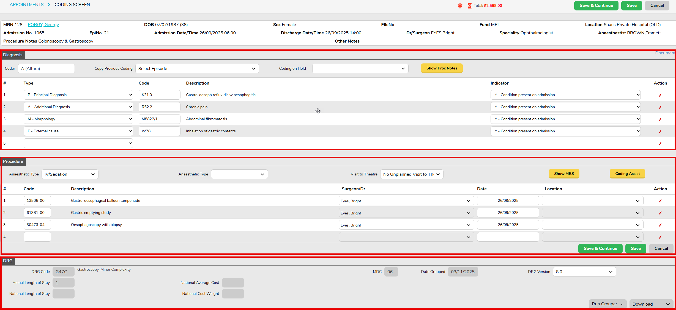The width and height of the screenshot is (676, 310).
Task: Remove the Gastric emptying study procedure row
Action: (x=660, y=213)
